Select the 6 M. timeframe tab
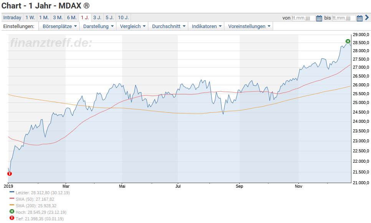 click(72, 18)
